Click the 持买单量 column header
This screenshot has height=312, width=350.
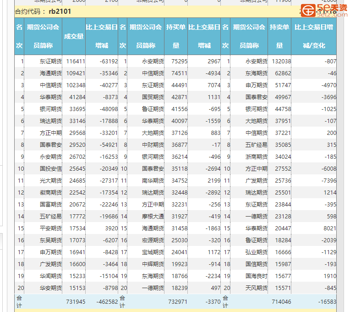pos(175,36)
